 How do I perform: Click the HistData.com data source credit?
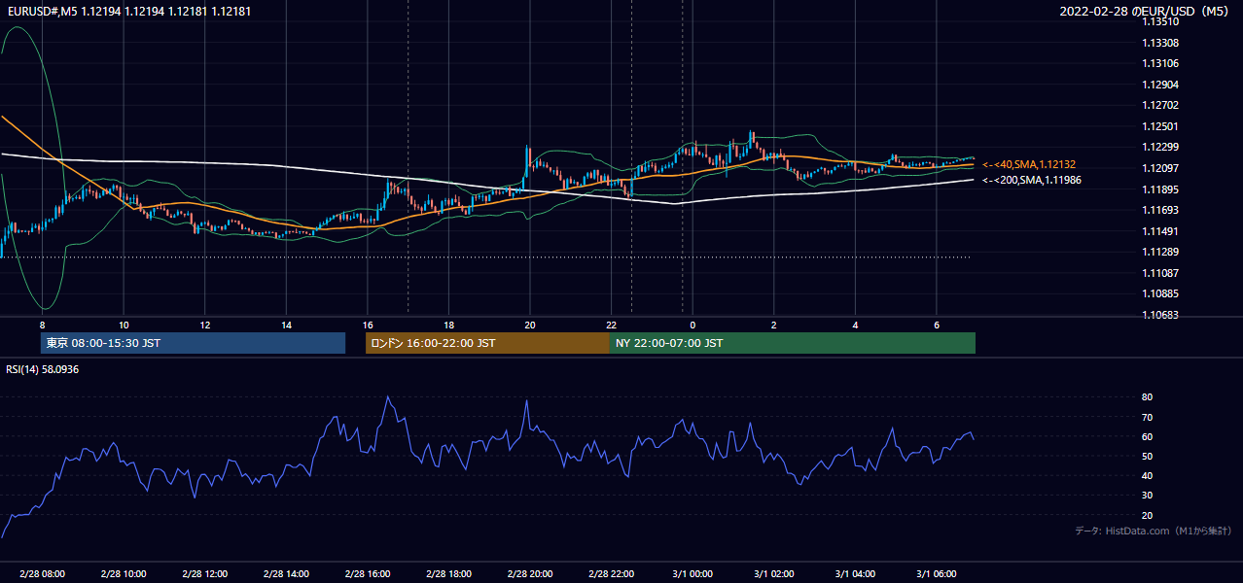tap(1154, 531)
